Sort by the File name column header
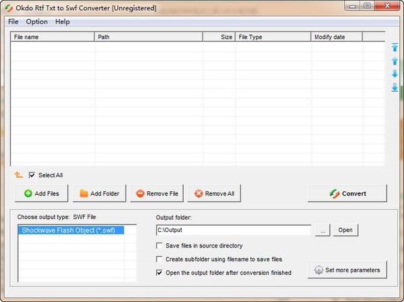 point(53,37)
